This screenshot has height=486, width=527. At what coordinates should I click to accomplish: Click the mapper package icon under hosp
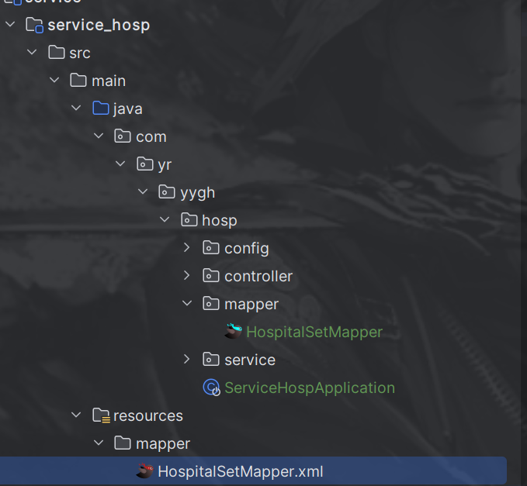click(211, 303)
